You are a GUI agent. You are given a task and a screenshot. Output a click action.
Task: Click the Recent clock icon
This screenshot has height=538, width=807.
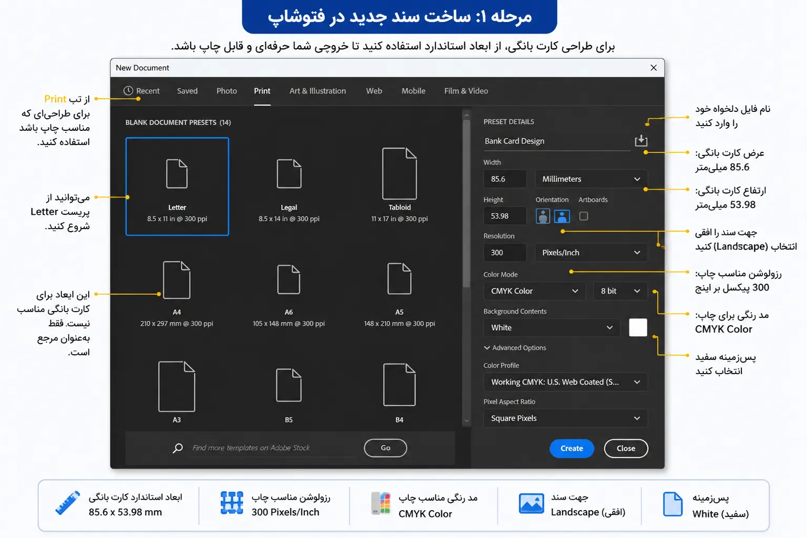(x=128, y=91)
